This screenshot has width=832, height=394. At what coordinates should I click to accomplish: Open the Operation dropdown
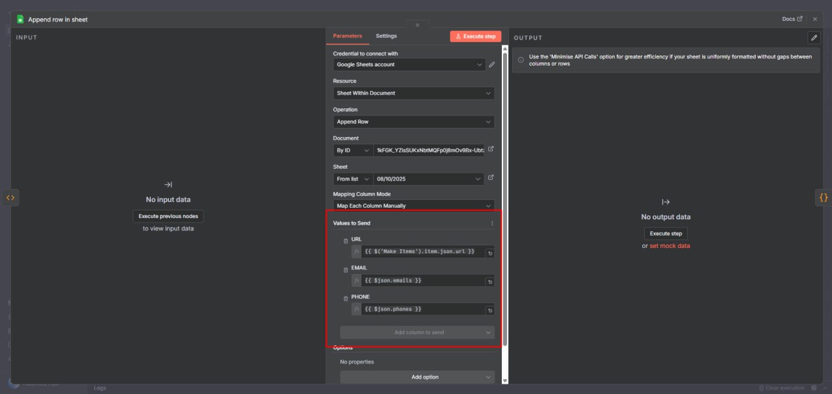pyautogui.click(x=413, y=121)
